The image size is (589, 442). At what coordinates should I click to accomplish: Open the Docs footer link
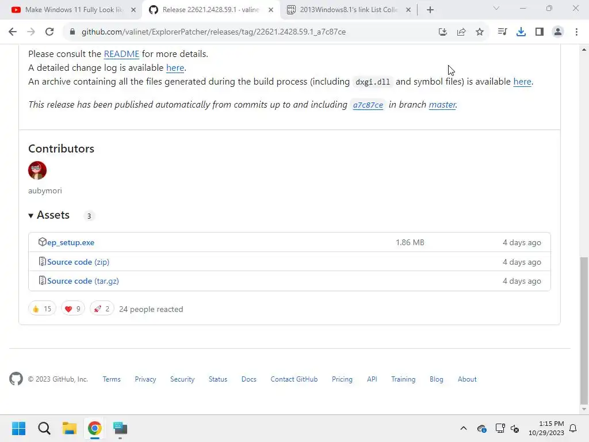pyautogui.click(x=248, y=379)
